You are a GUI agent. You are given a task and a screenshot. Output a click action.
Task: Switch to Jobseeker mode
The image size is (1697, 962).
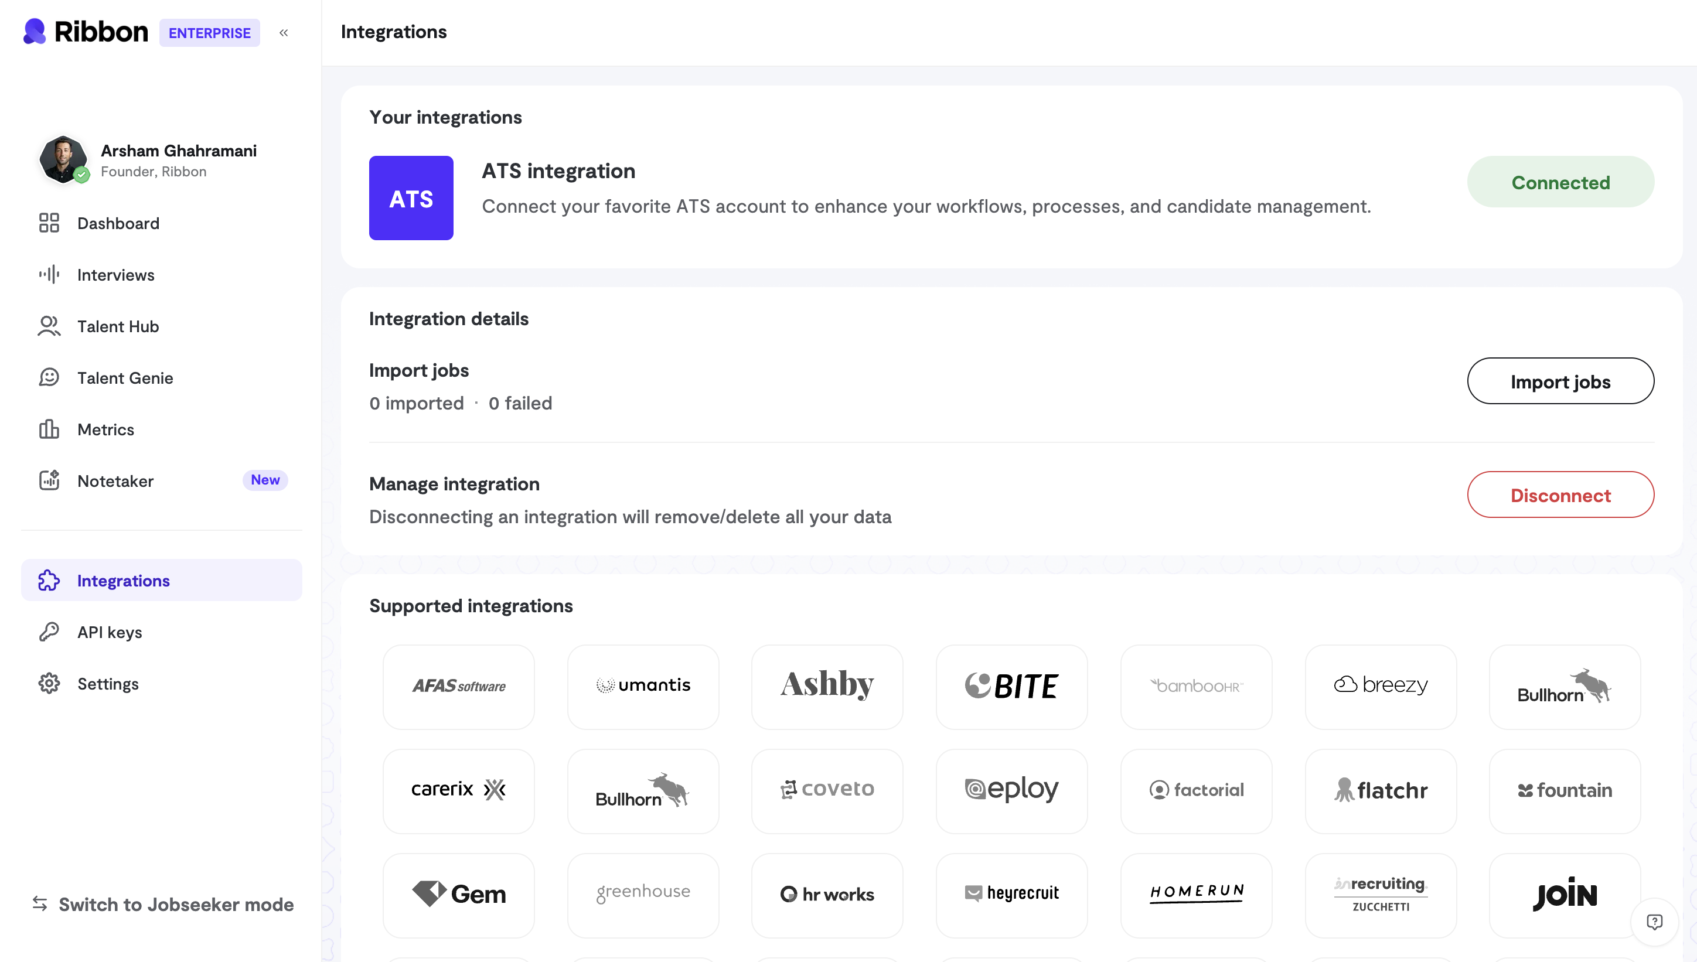pos(162,904)
